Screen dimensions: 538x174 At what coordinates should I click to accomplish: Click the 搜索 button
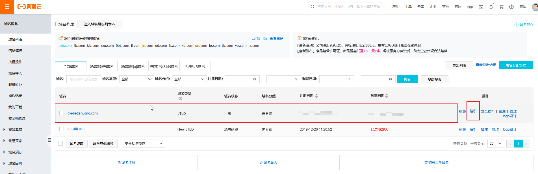407,79
